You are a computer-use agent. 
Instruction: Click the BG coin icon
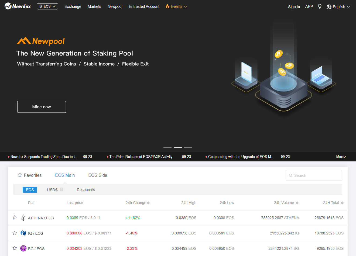click(x=23, y=248)
